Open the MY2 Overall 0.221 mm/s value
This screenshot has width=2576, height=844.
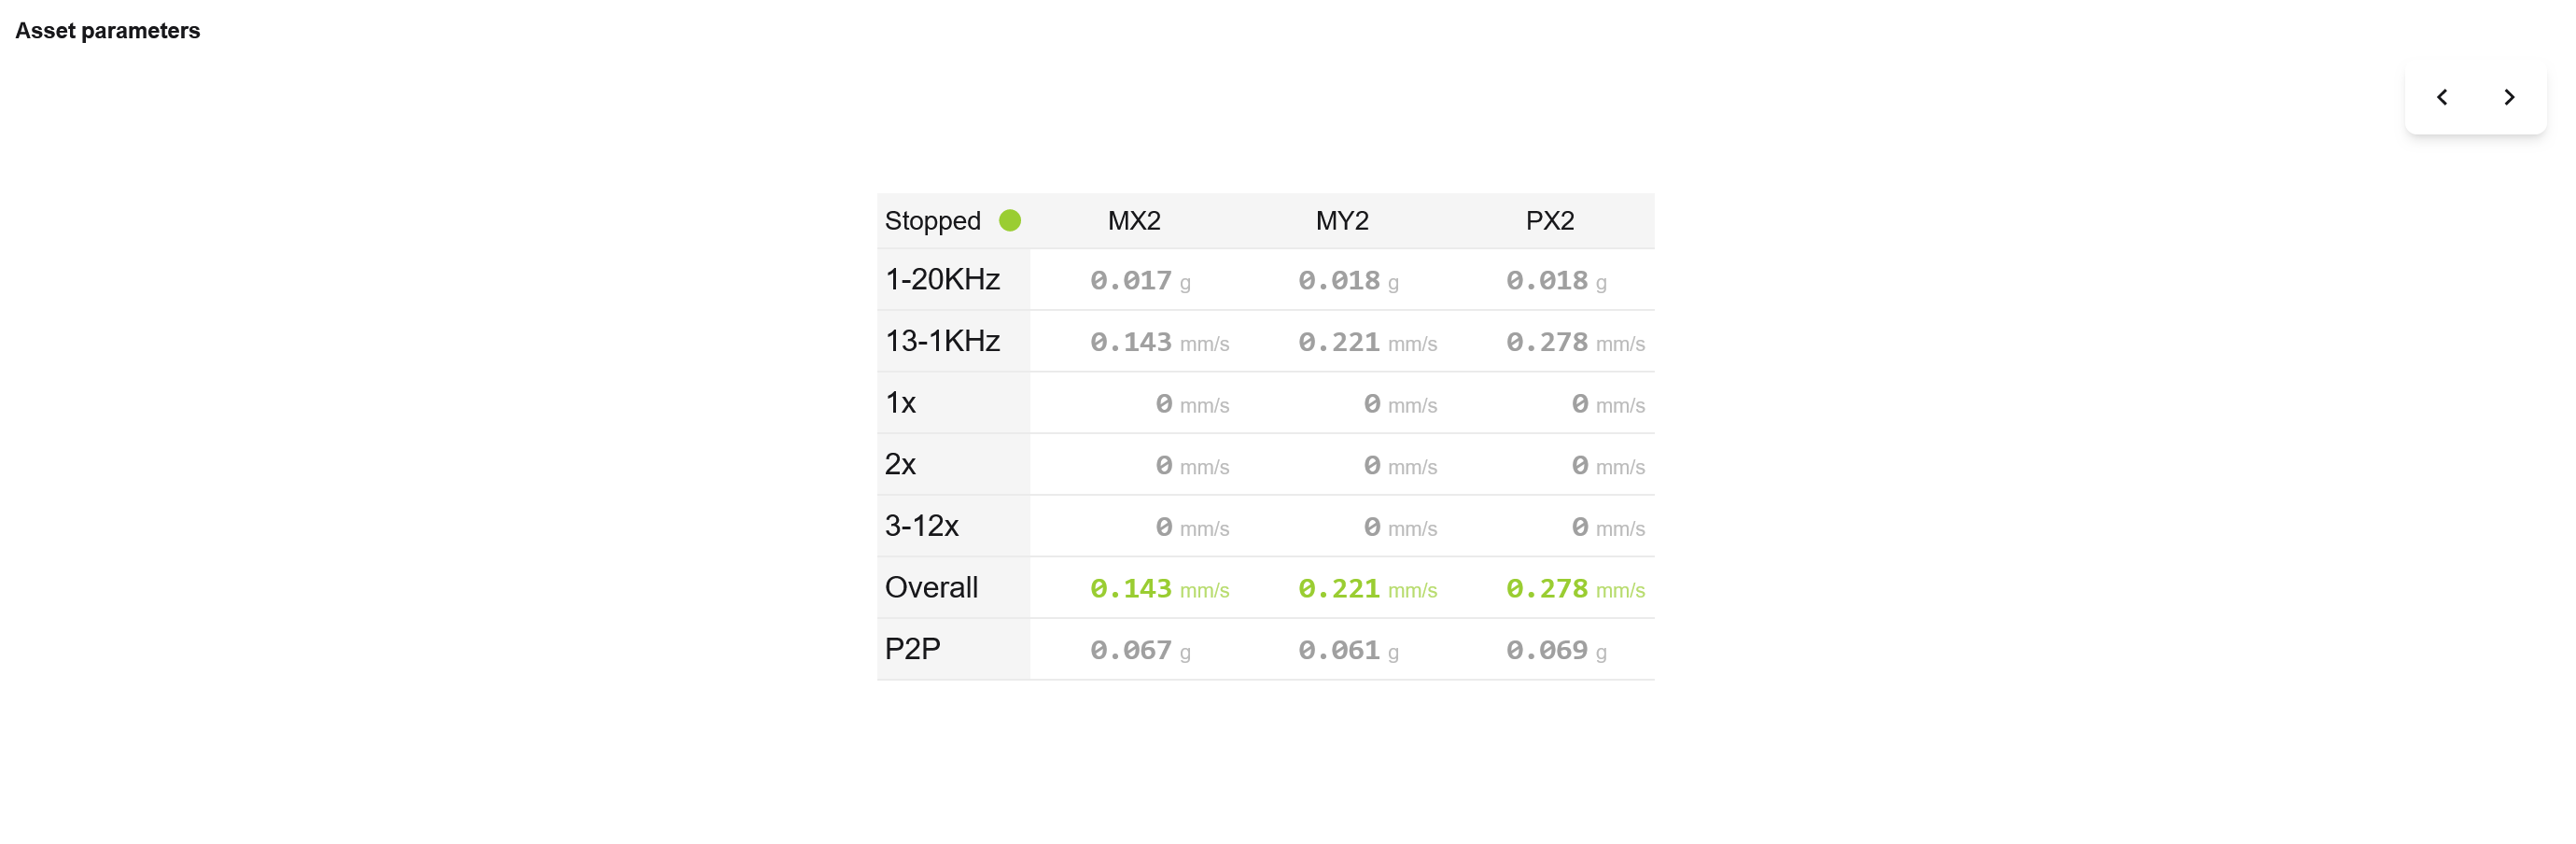pyautogui.click(x=1368, y=589)
